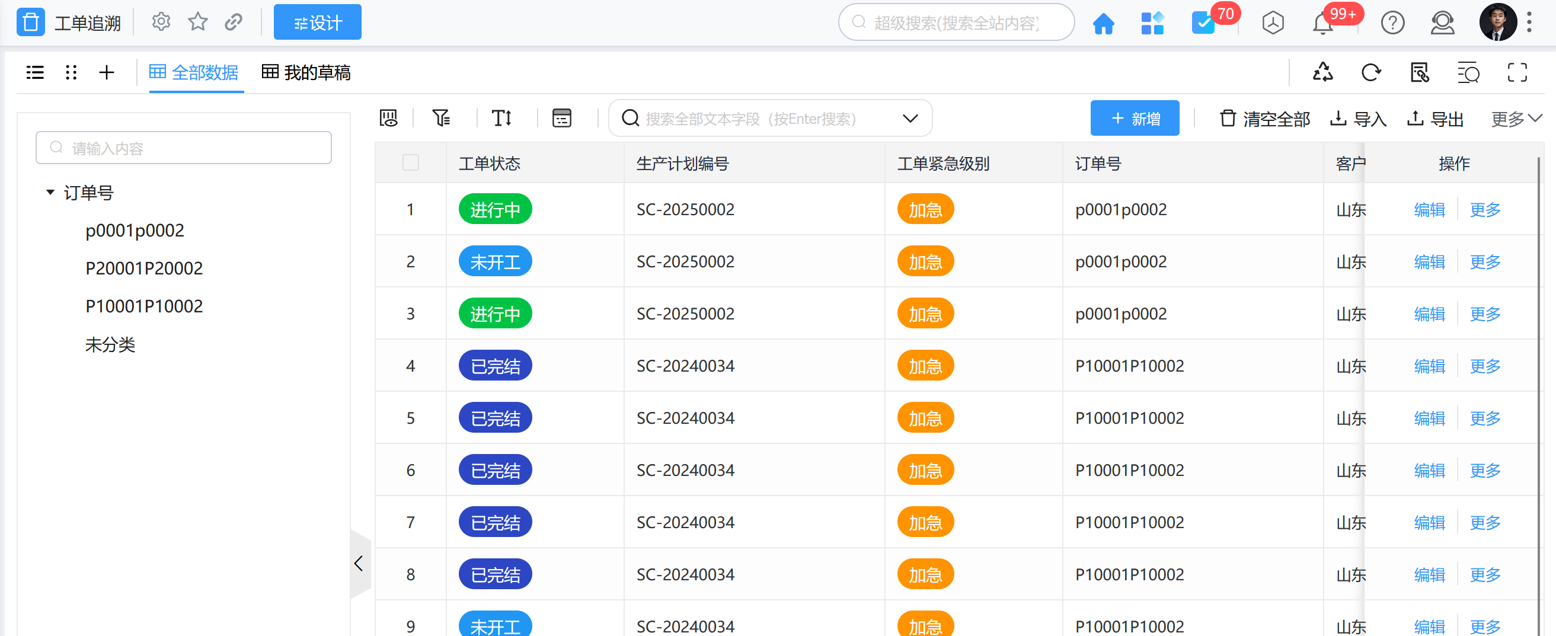Switch to the 我的草稿 tab
The width and height of the screenshot is (1556, 636).
306,72
